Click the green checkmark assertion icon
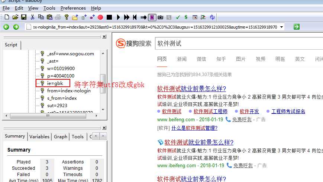The height and width of the screenshot is (182, 323). [x=178, y=17]
